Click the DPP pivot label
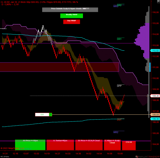Screen dimensions: 160x158 (x=119, y=86)
